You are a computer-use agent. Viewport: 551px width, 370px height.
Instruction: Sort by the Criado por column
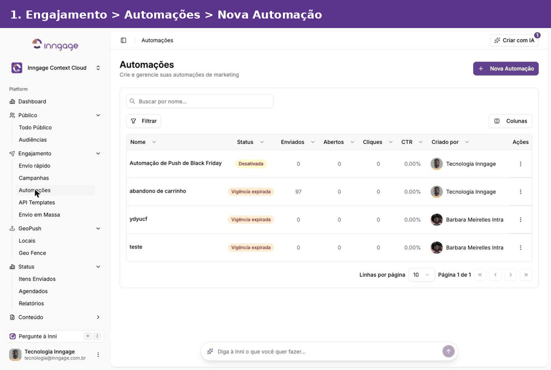pyautogui.click(x=450, y=142)
